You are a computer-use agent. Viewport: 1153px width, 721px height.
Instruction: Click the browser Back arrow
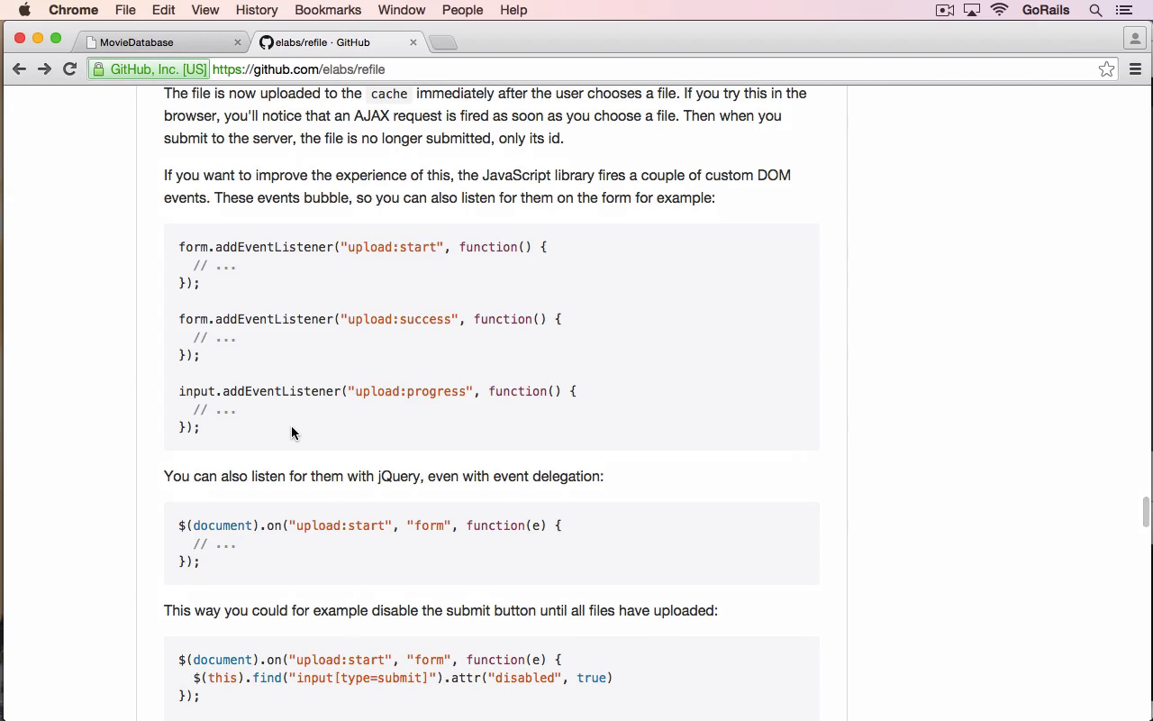tap(19, 69)
